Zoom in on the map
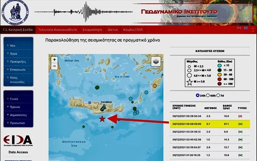 [x=54, y=60]
